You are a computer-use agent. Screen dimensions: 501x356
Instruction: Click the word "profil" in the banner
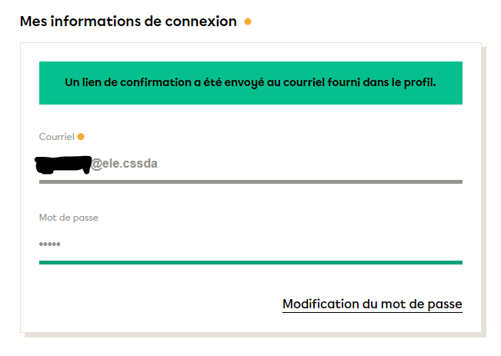coord(419,82)
